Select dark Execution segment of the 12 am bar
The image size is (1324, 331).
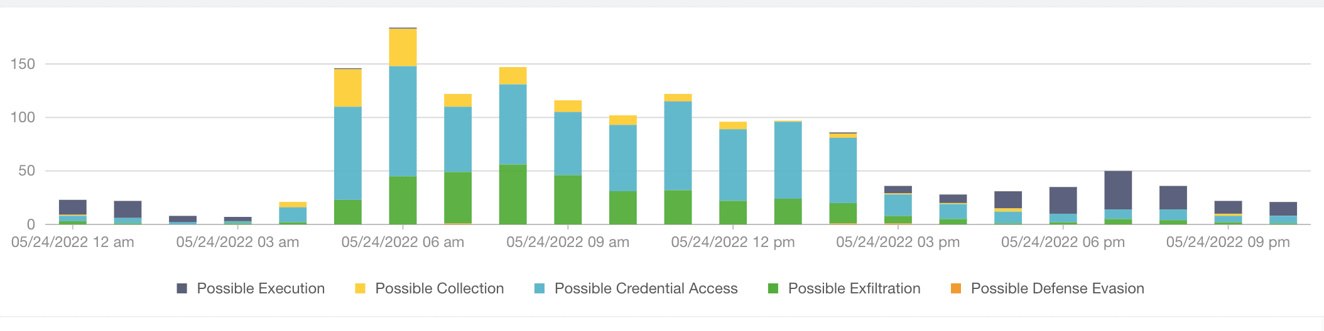[73, 207]
